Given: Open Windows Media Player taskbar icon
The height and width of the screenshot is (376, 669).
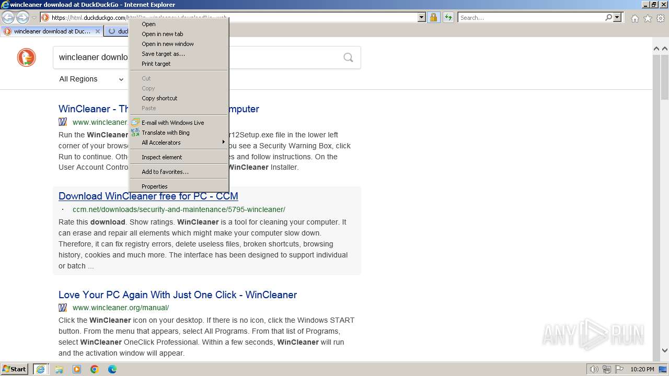Looking at the screenshot, I should click(77, 369).
